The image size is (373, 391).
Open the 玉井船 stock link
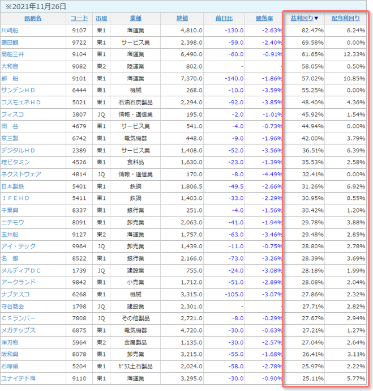[10, 235]
